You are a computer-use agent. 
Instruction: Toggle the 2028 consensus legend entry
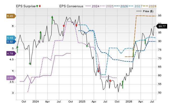[x=149, y=6]
